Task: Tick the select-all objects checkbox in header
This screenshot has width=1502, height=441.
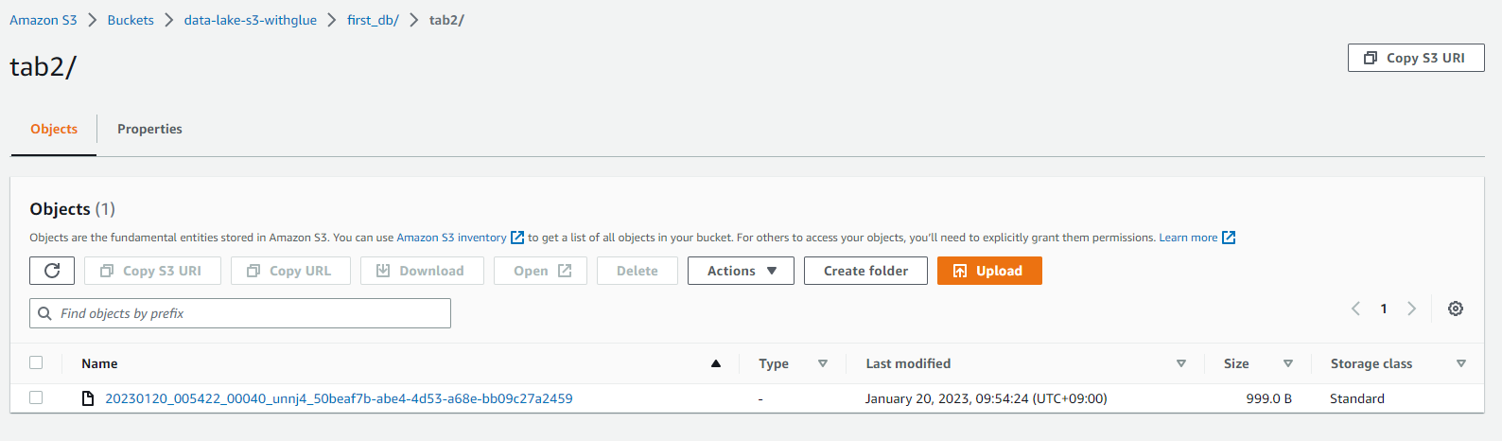Action: [x=36, y=362]
